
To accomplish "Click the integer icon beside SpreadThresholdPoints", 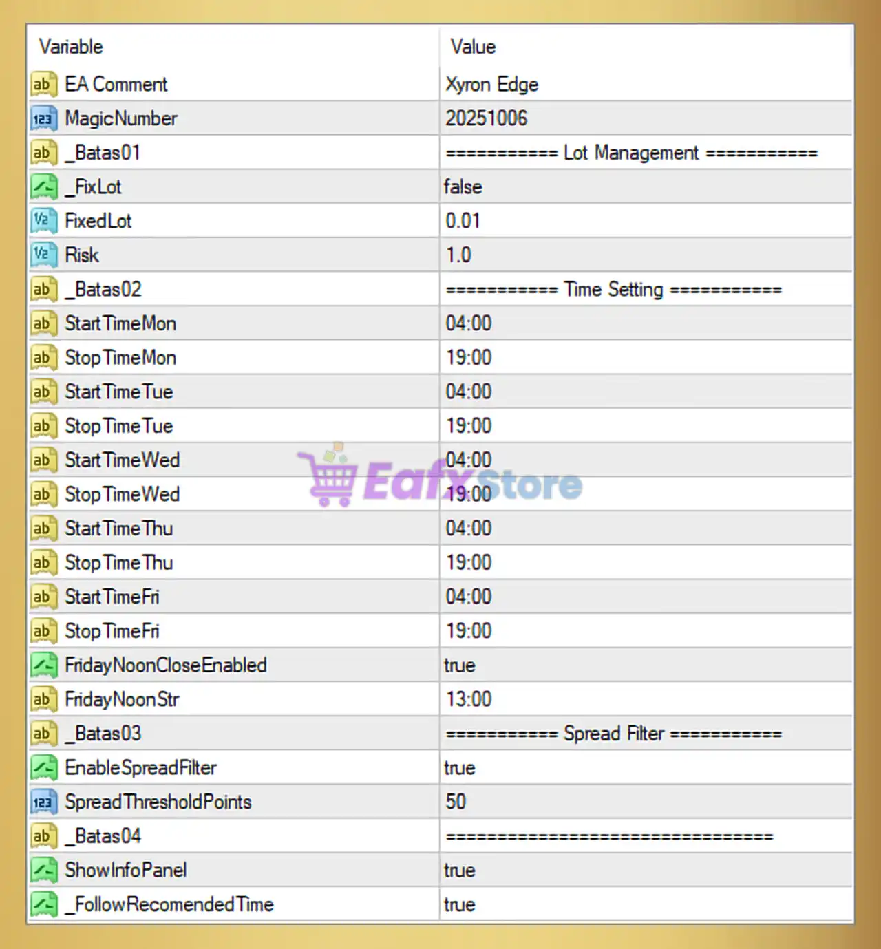I will [43, 802].
